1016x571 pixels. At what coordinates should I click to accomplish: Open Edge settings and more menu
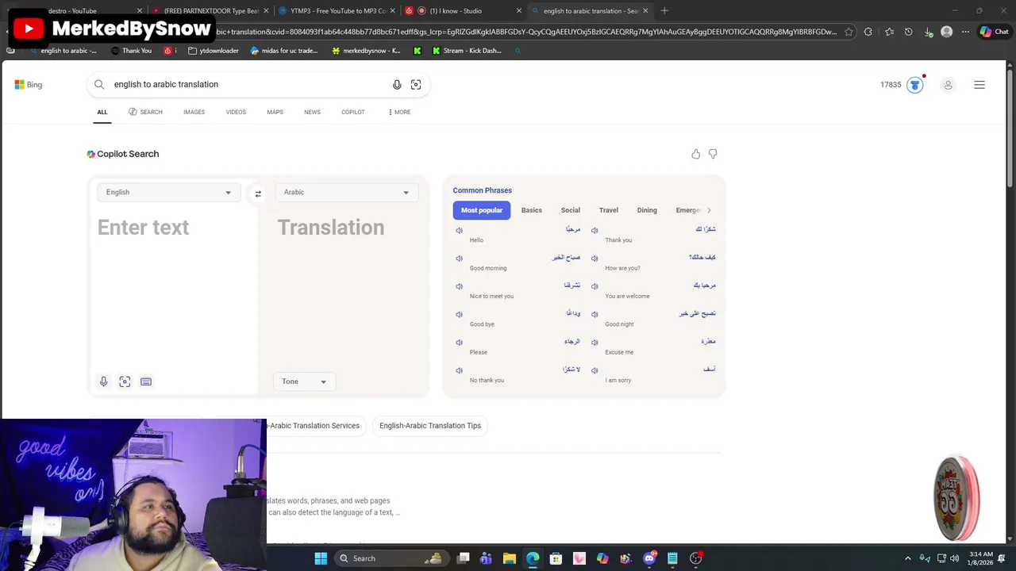point(965,32)
